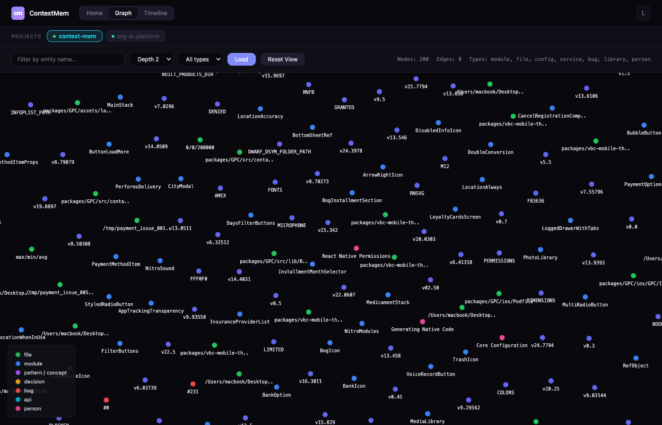Select the LoyaltyCardsScreen node

[x=455, y=209]
